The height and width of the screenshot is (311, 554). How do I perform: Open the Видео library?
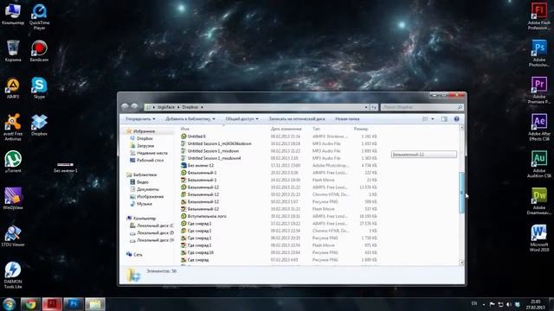[142, 182]
